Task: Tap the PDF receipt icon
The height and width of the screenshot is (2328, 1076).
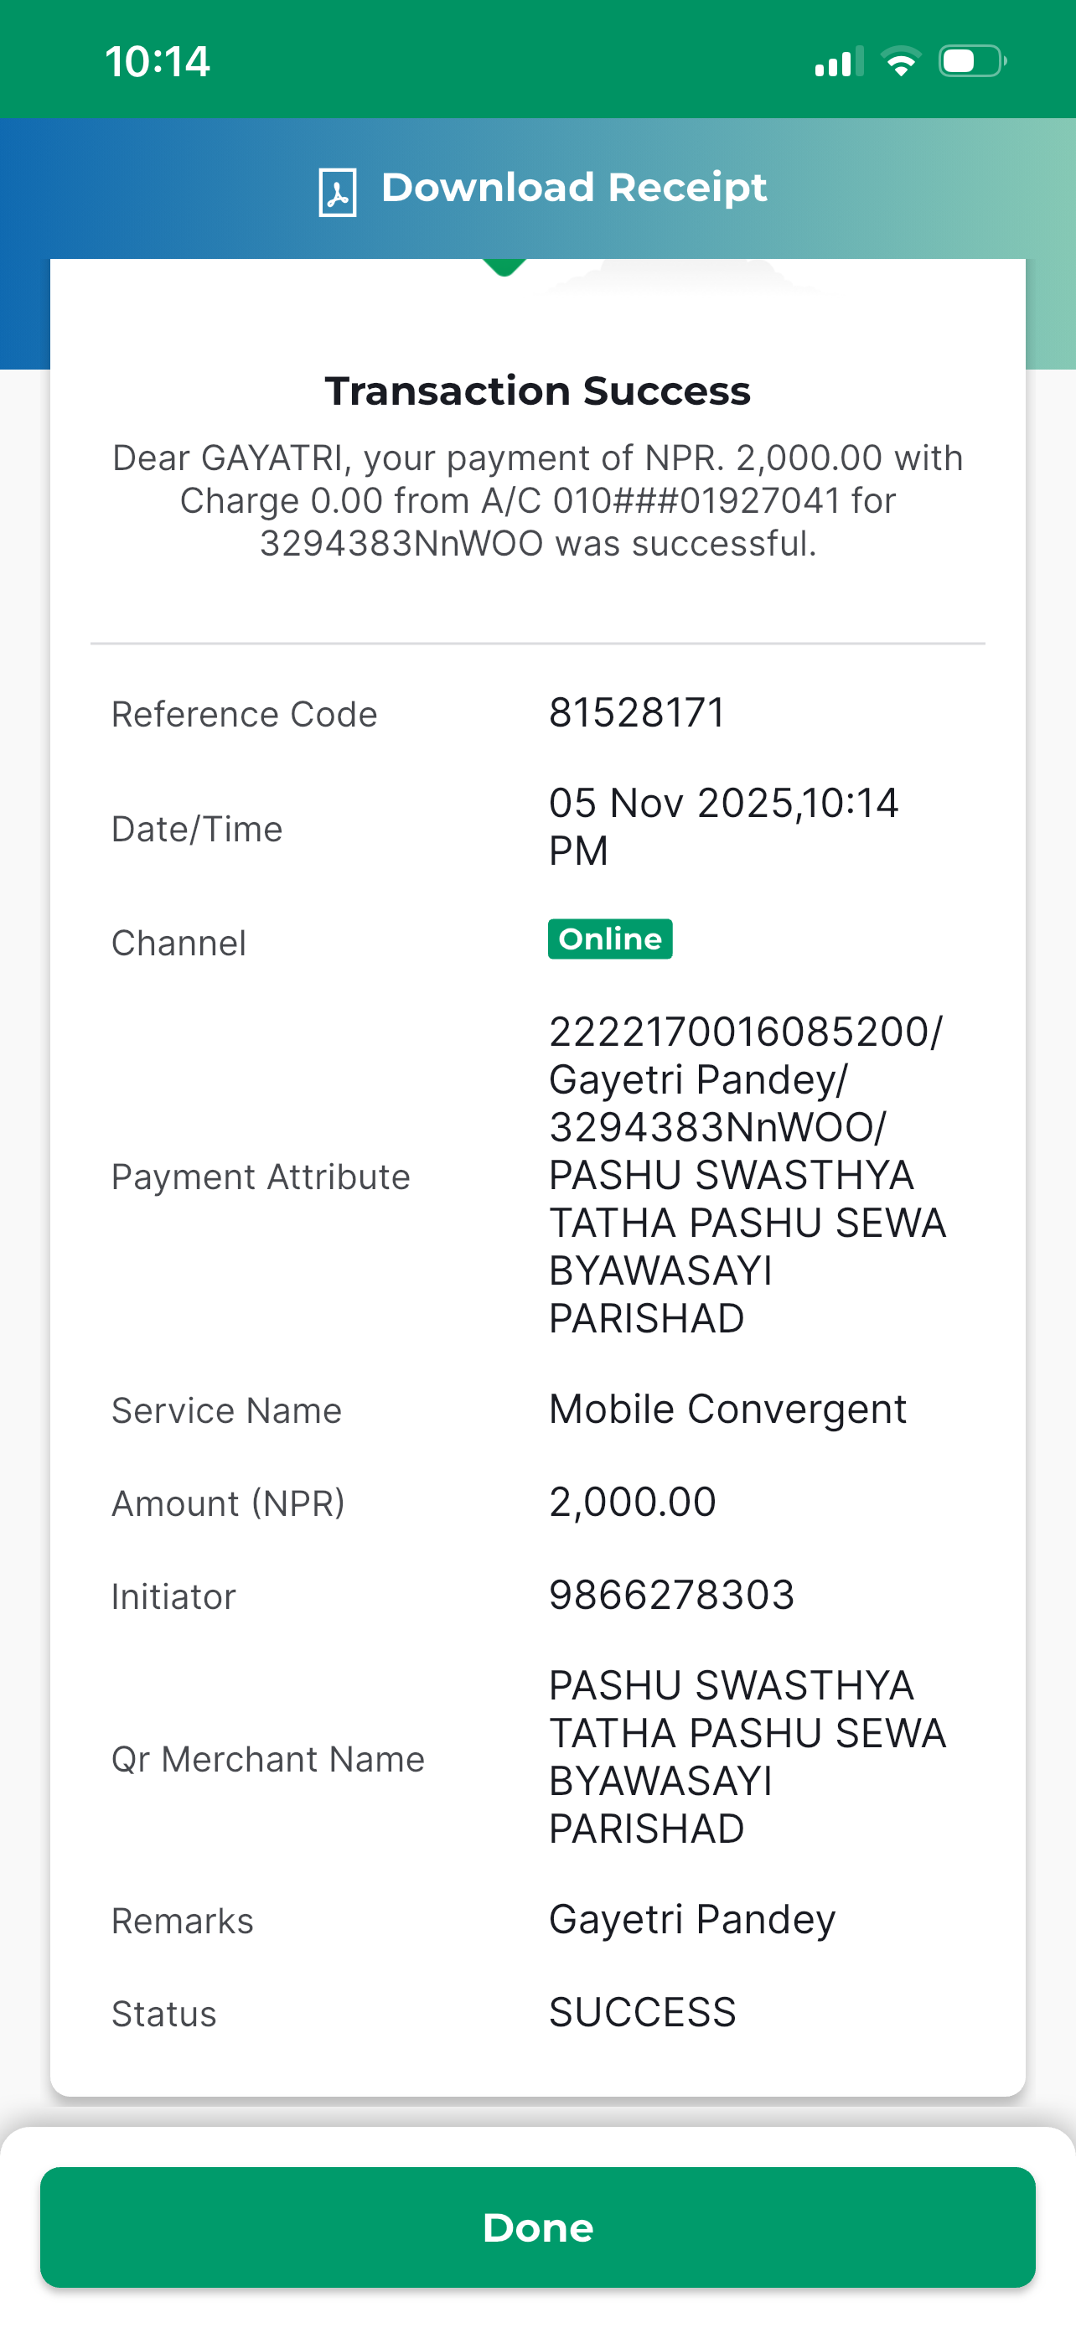Action: pos(337,192)
